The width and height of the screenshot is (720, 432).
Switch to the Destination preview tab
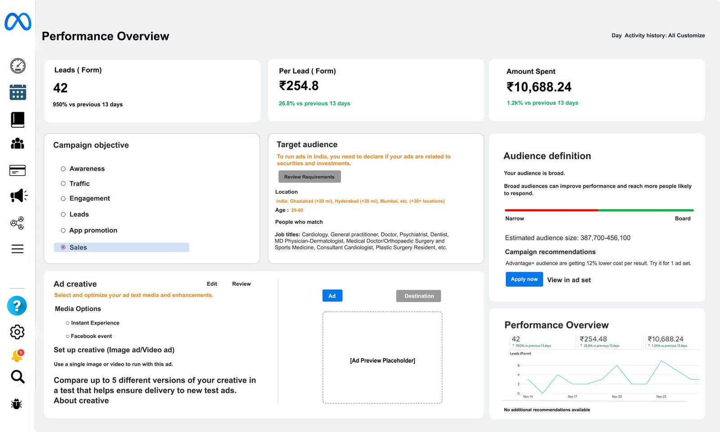coord(418,296)
